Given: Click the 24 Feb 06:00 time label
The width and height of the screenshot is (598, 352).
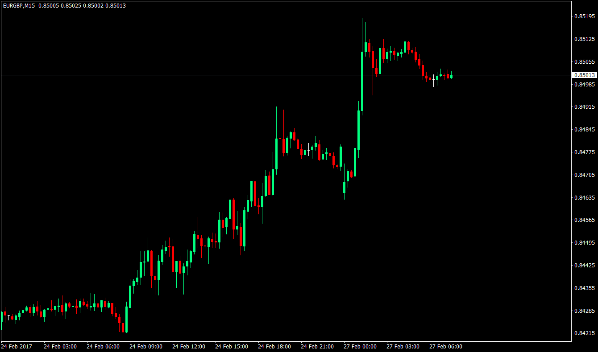Looking at the screenshot, I should click(x=103, y=346).
